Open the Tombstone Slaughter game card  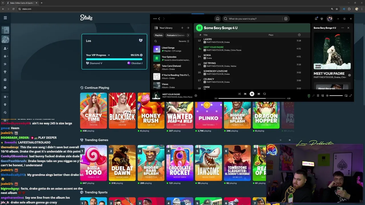coord(237,163)
